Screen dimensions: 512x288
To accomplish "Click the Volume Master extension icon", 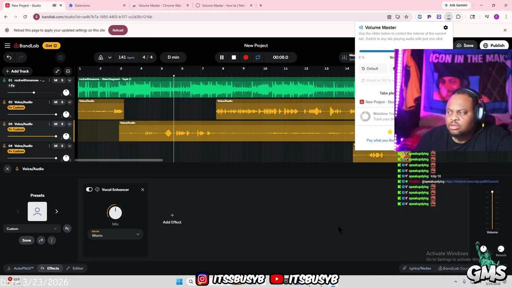I will (x=448, y=17).
